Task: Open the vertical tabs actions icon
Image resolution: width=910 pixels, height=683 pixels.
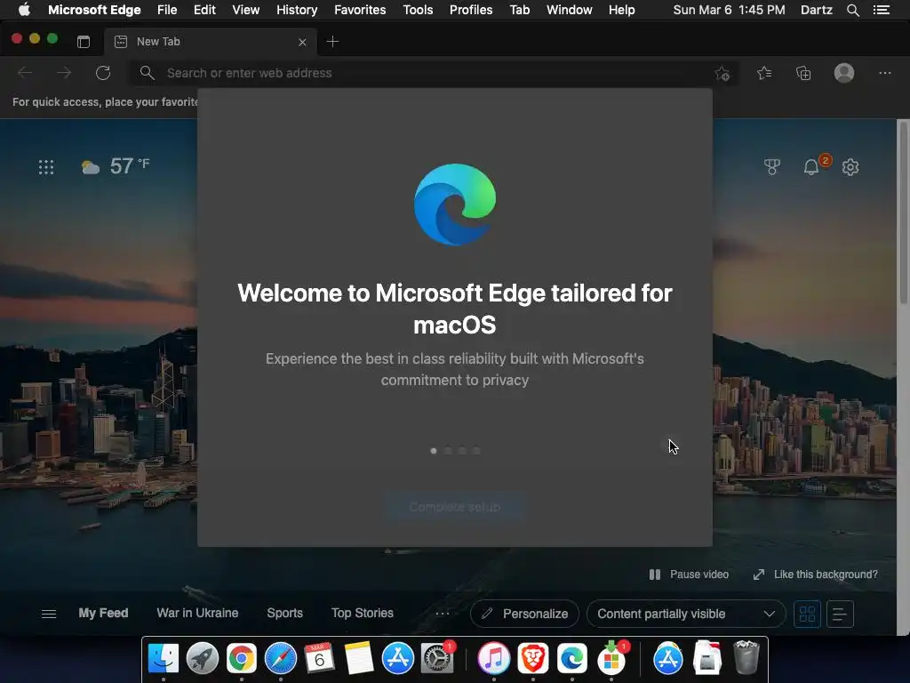Action: click(x=84, y=42)
